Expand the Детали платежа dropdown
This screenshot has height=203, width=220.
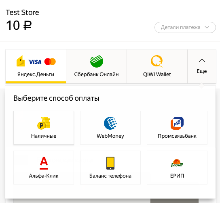[185, 27]
